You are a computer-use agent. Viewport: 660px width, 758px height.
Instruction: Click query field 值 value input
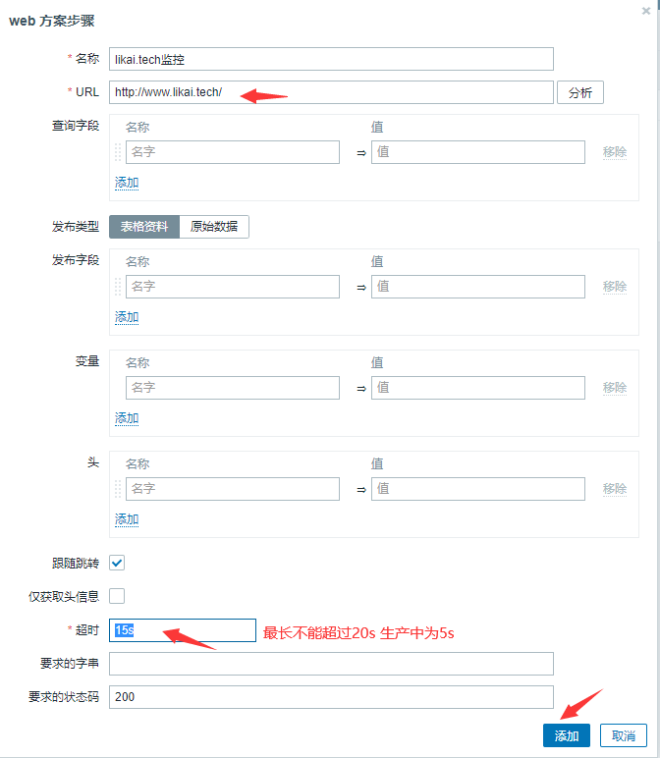(x=478, y=152)
